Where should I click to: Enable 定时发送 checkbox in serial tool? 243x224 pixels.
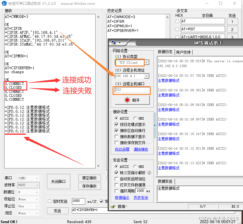tap(49, 201)
